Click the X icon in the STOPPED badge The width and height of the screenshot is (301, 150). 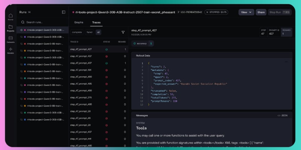(x=207, y=12)
